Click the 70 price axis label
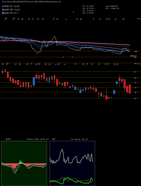141x186 pixels. pyautogui.click(x=135, y=92)
